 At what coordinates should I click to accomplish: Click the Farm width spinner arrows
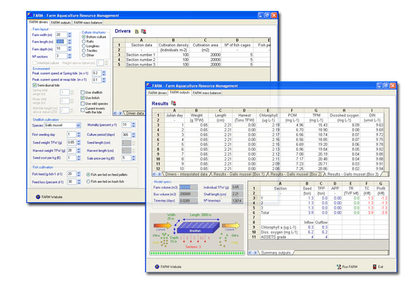coord(70,35)
